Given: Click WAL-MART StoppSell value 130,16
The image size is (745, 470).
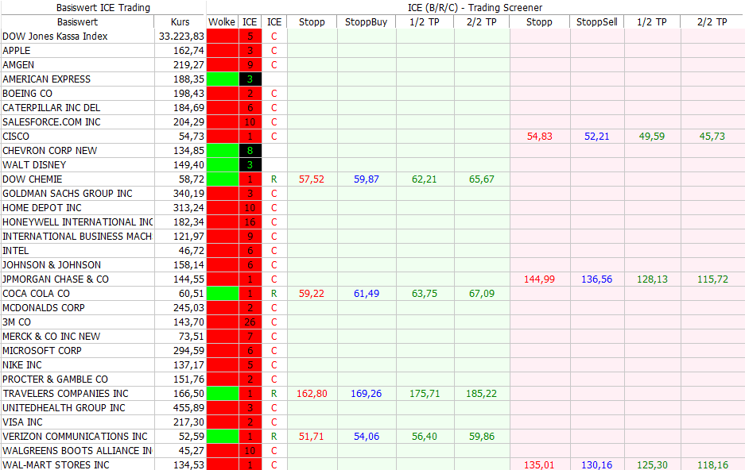Looking at the screenshot, I should pyautogui.click(x=597, y=464).
